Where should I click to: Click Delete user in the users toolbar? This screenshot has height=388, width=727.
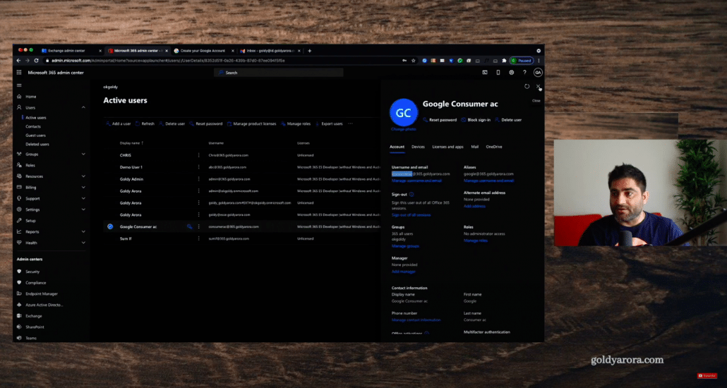click(x=172, y=123)
